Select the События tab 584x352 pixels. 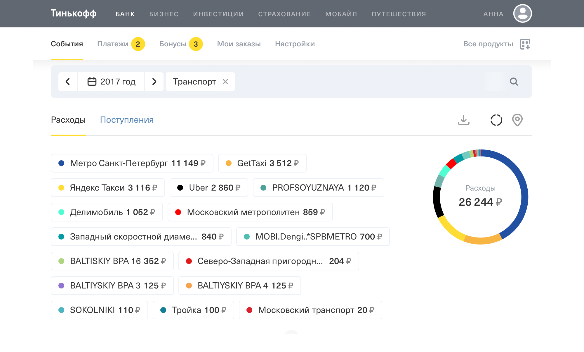(x=67, y=44)
